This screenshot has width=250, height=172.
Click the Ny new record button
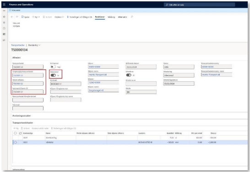(36, 17)
